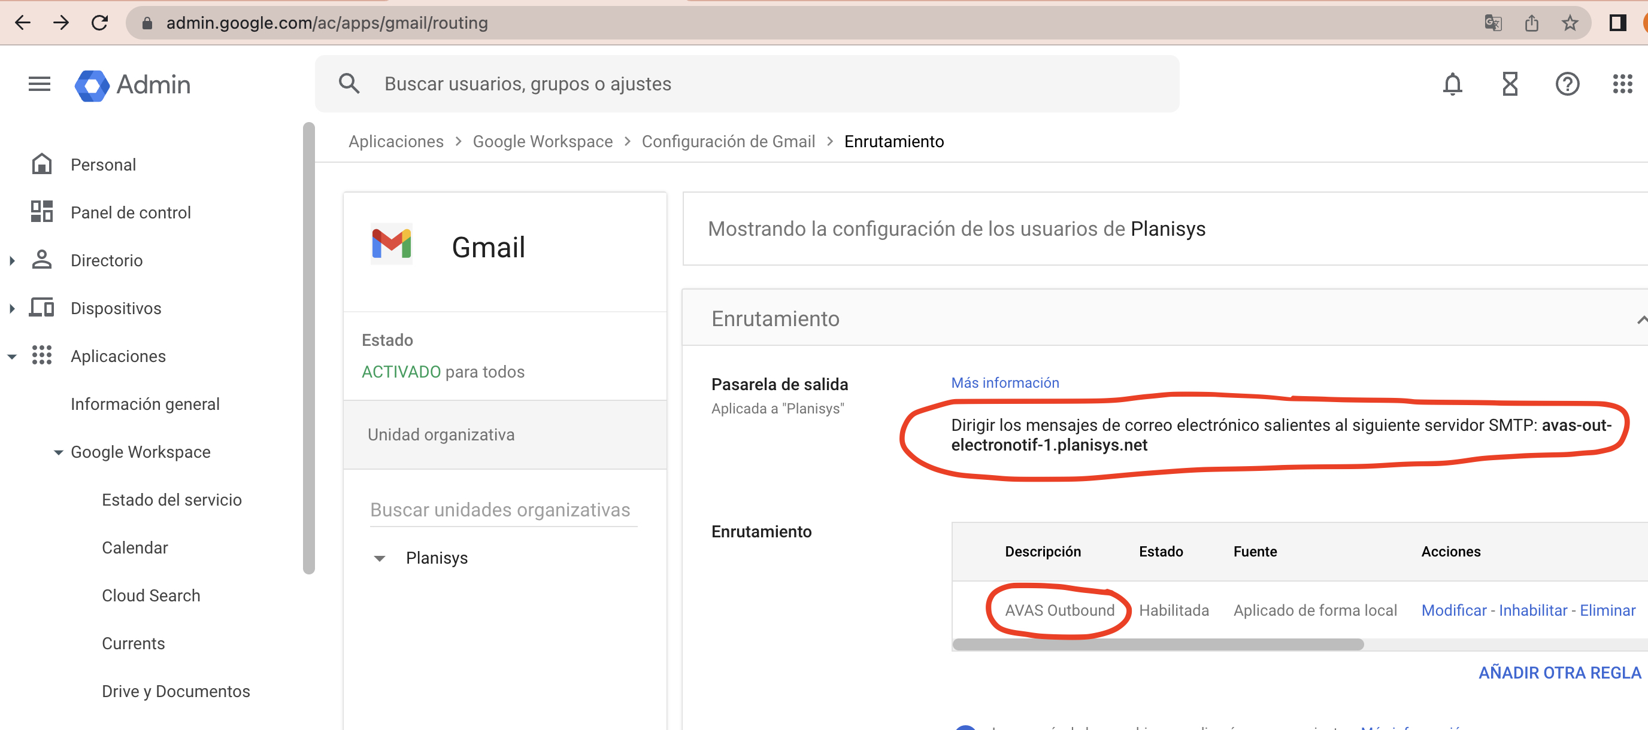Open Drive y Documentos in sidebar
Image resolution: width=1648 pixels, height=730 pixels.
[x=176, y=692]
